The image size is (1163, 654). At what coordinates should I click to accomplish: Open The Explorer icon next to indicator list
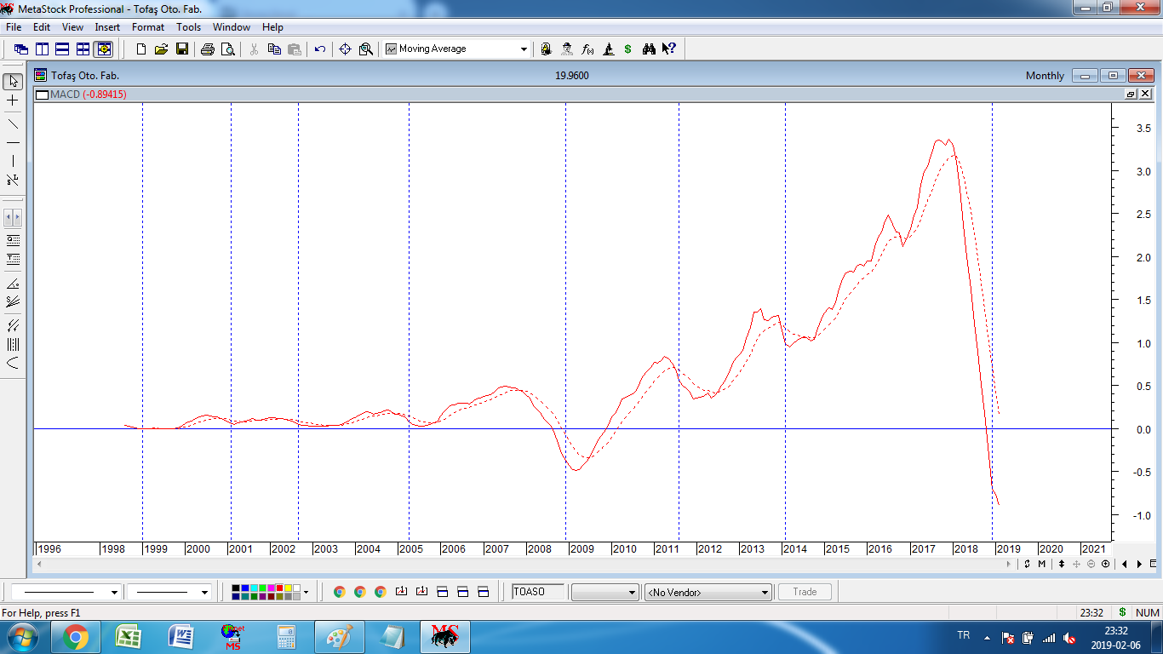click(x=547, y=49)
